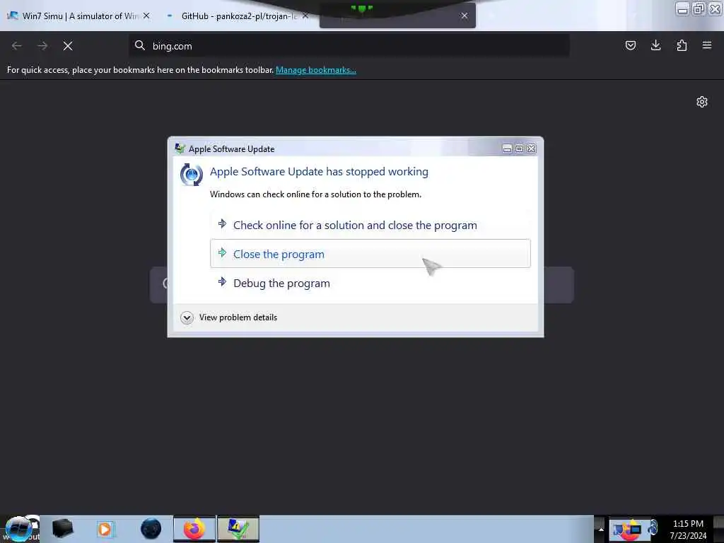Viewport: 724px width, 543px height.
Task: Switch to Firefox on the taskbar
Action: click(194, 529)
